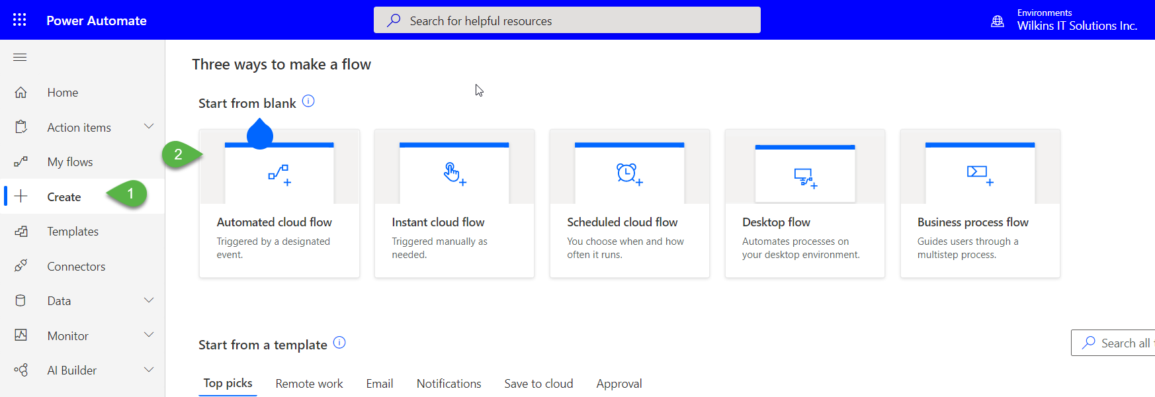This screenshot has width=1155, height=397.
Task: Choose the Business process flow title
Action: click(973, 222)
